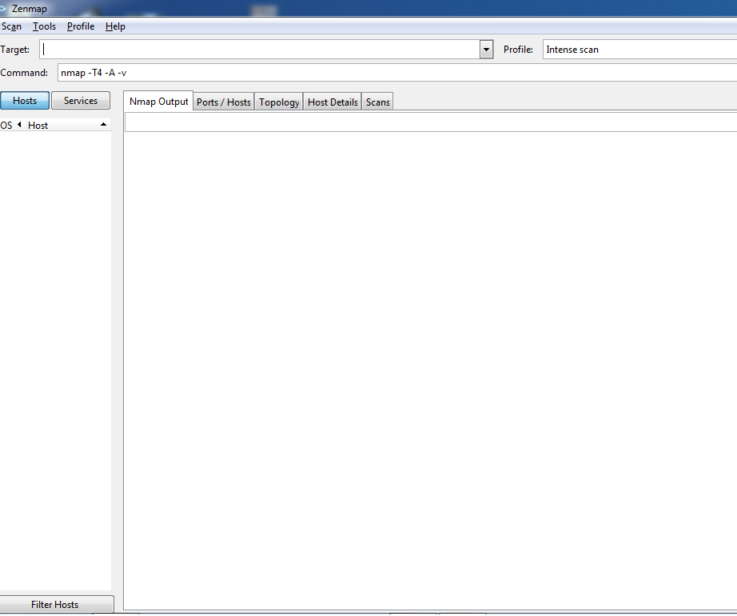Switch to the Nmap Output tab

(158, 102)
